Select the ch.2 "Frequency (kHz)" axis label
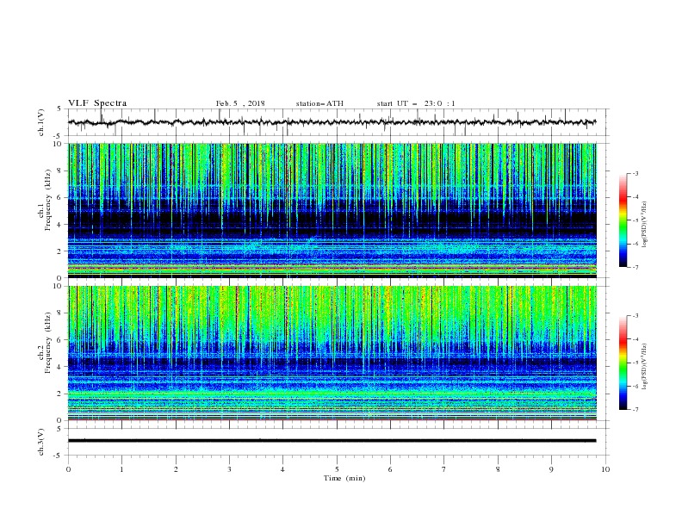Viewport: 682px width, 527px height. pyautogui.click(x=48, y=342)
